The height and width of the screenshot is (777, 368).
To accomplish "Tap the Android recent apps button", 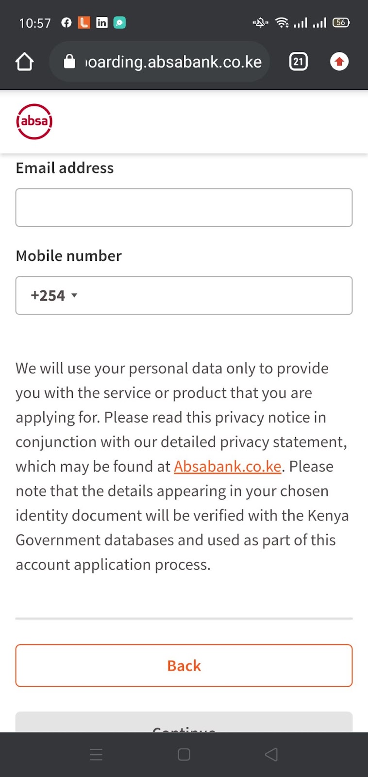I will tap(96, 754).
